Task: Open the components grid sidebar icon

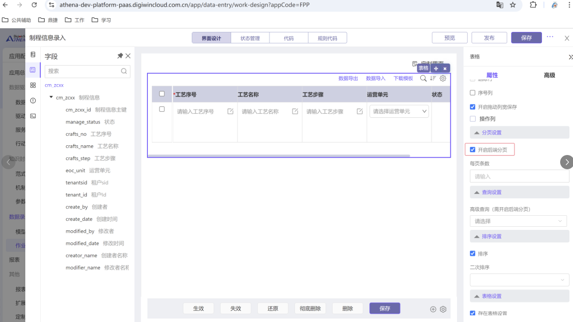Action: tap(33, 85)
